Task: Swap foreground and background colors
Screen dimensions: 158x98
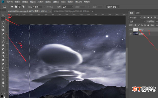Action: coord(4,93)
